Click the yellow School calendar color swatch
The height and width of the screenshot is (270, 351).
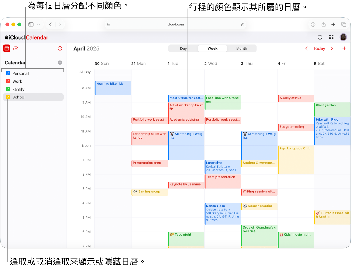tap(8, 97)
